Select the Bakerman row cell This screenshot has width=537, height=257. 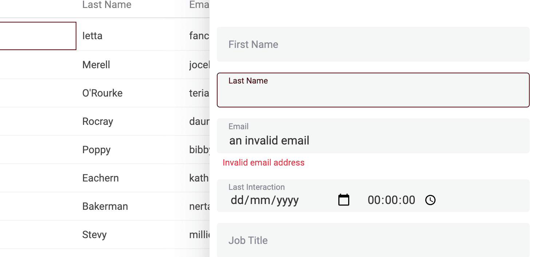click(105, 206)
